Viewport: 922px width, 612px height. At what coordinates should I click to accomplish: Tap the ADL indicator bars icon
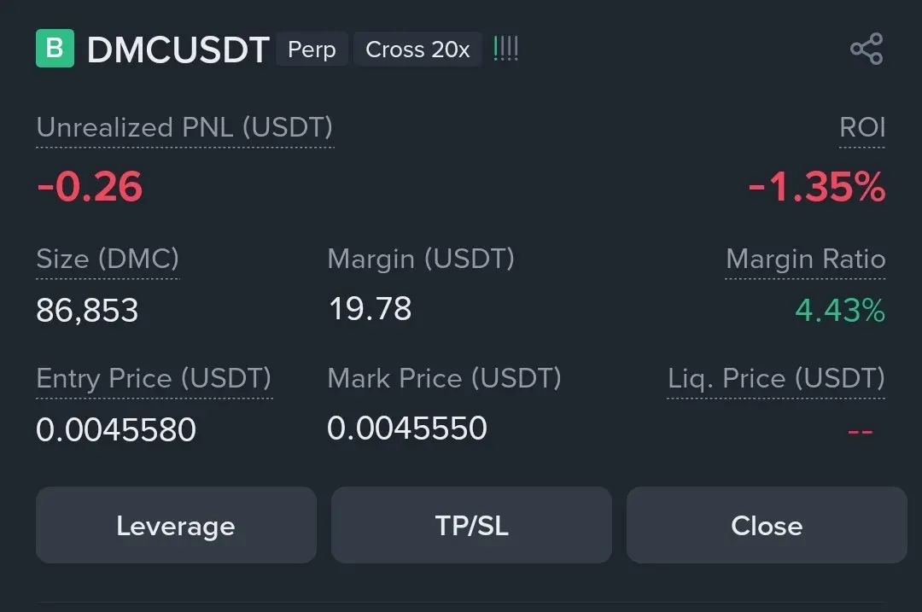click(x=505, y=48)
